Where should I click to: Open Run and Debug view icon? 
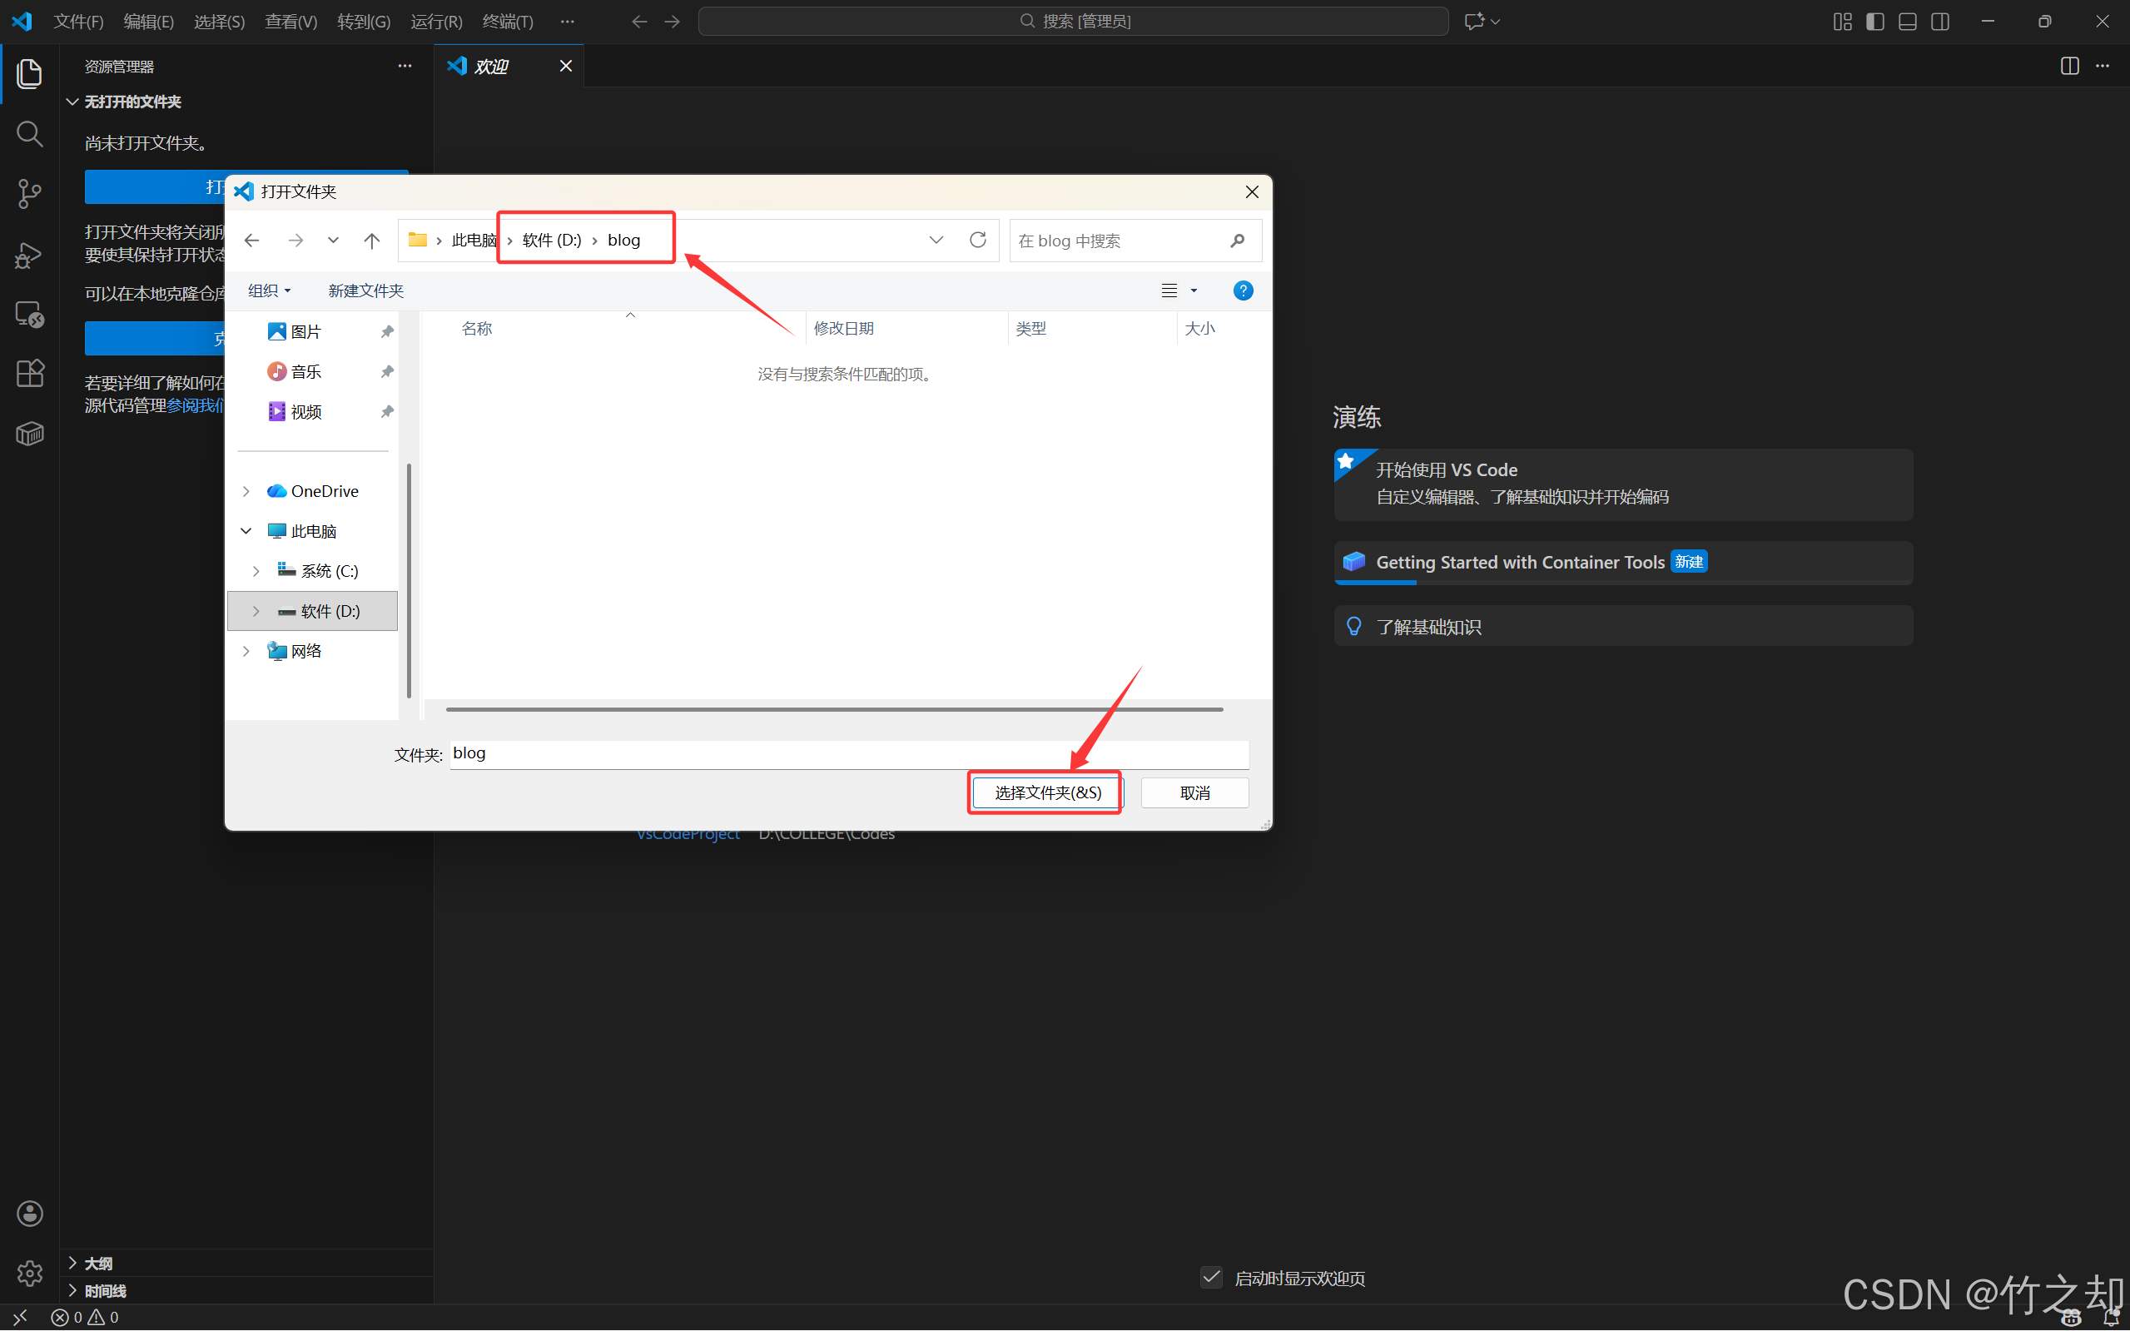(29, 256)
